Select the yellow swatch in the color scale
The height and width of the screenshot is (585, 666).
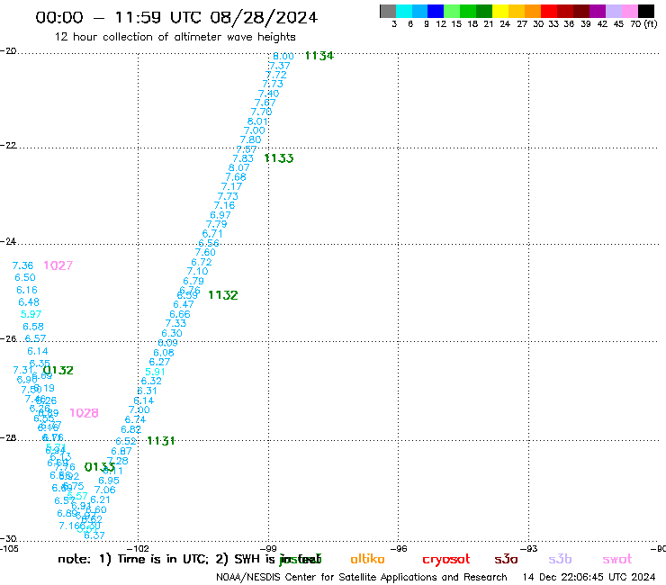pos(500,11)
